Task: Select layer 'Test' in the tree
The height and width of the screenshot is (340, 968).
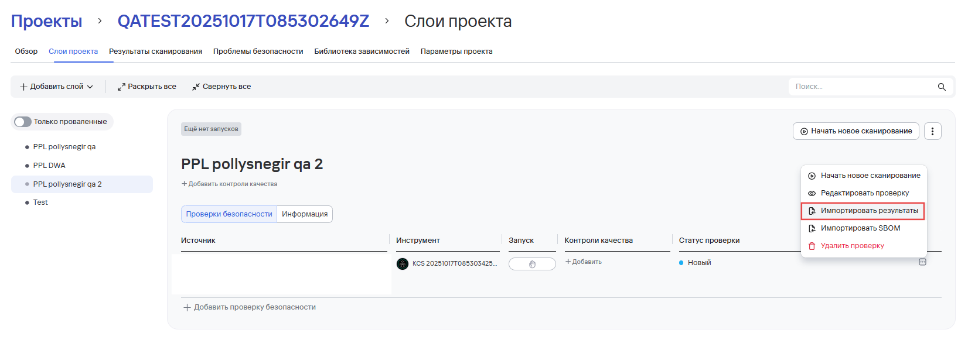Action: [x=40, y=202]
